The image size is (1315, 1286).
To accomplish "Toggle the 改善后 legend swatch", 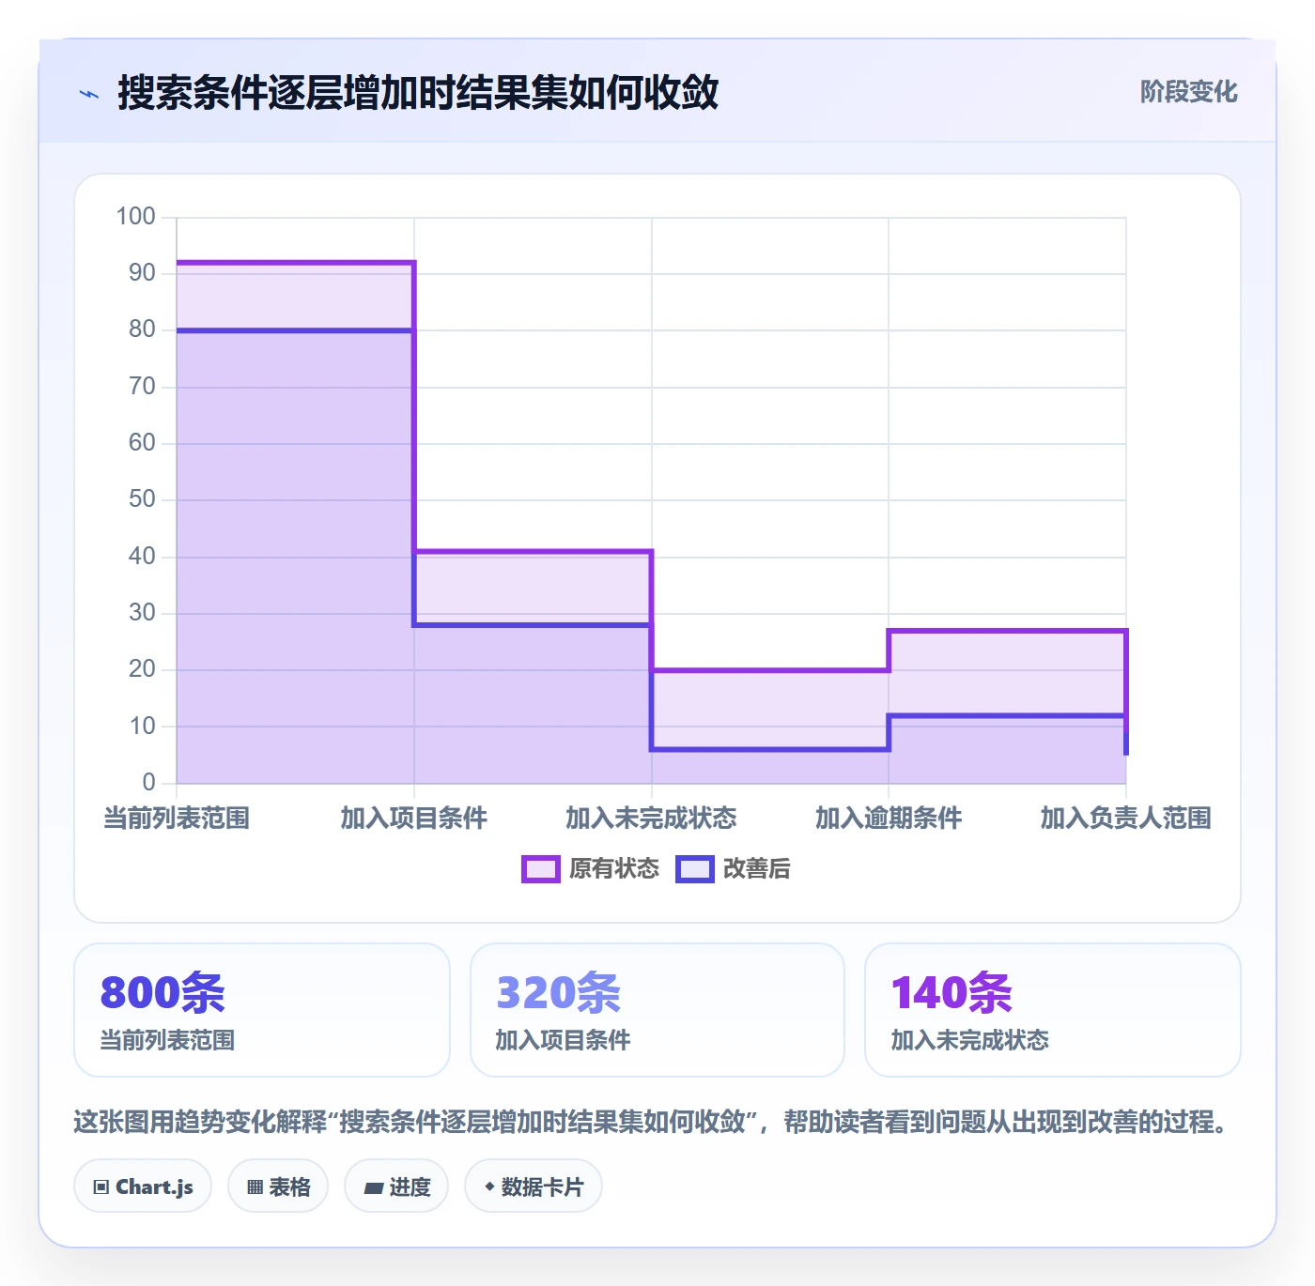I will point(694,869).
